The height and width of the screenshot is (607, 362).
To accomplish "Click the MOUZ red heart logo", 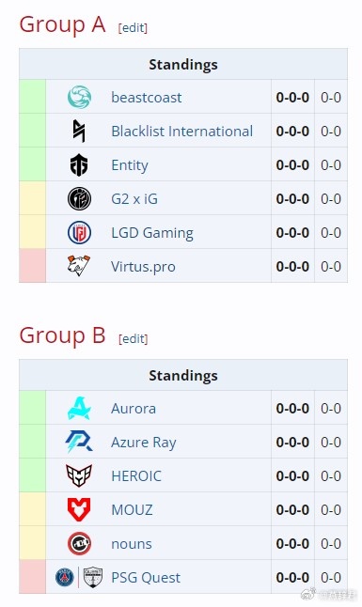I will [x=79, y=509].
